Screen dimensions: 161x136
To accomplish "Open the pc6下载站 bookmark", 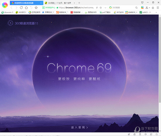I will [x=105, y=12].
